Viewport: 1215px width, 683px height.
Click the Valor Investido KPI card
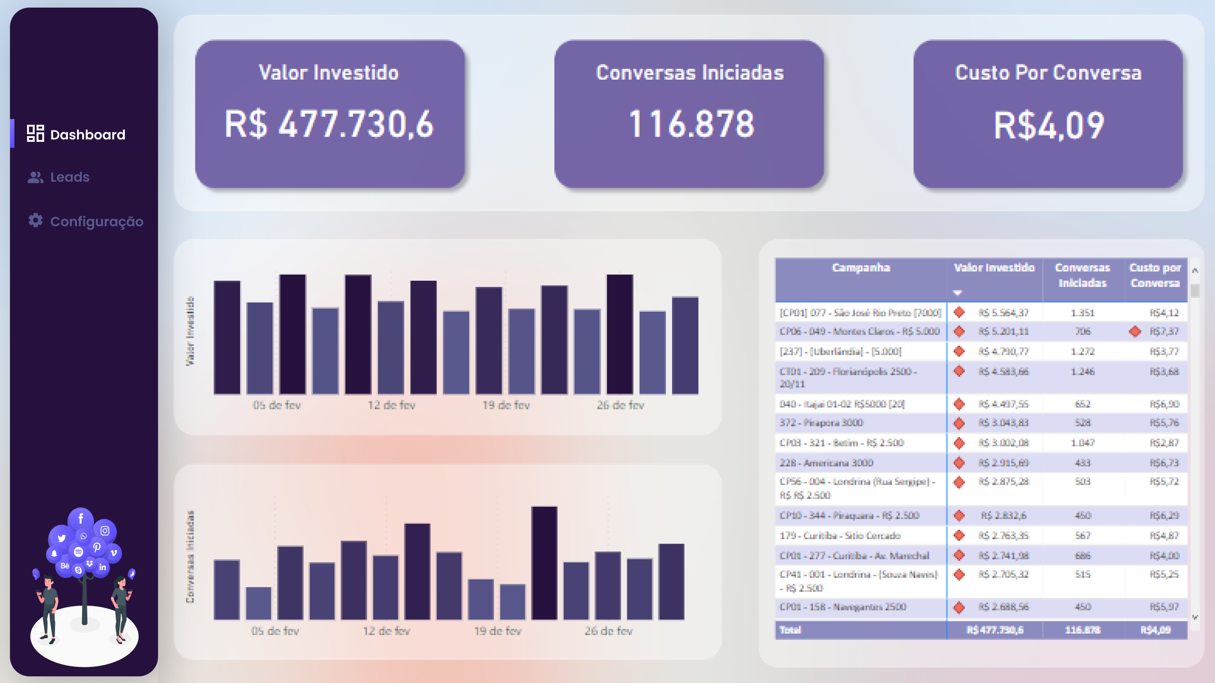(x=330, y=114)
